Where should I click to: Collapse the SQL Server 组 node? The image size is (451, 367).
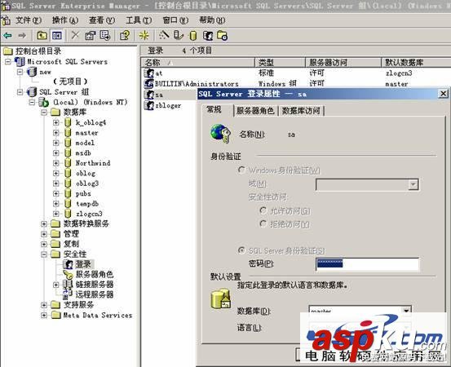[20, 92]
